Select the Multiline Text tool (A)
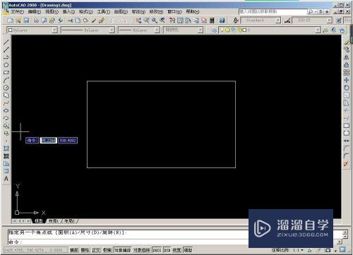The image size is (353, 255). pos(6,179)
